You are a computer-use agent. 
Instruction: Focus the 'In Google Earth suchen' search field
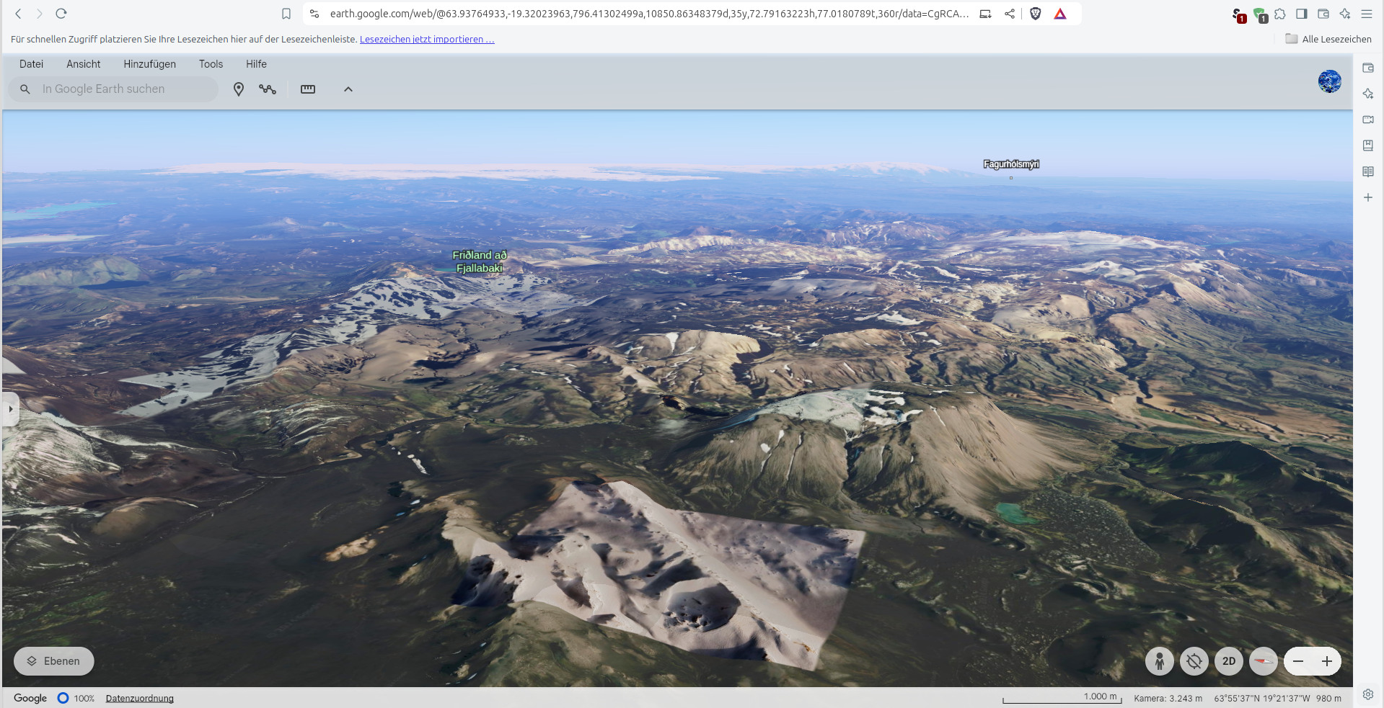pyautogui.click(x=113, y=89)
